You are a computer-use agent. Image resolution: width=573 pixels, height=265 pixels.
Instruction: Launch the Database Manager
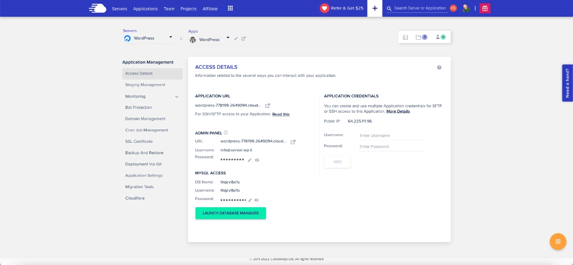[231, 213]
